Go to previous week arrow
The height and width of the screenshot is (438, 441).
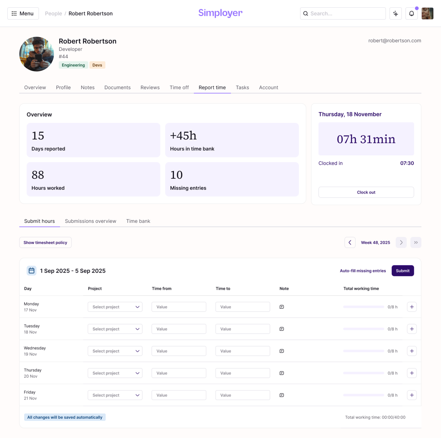click(350, 242)
